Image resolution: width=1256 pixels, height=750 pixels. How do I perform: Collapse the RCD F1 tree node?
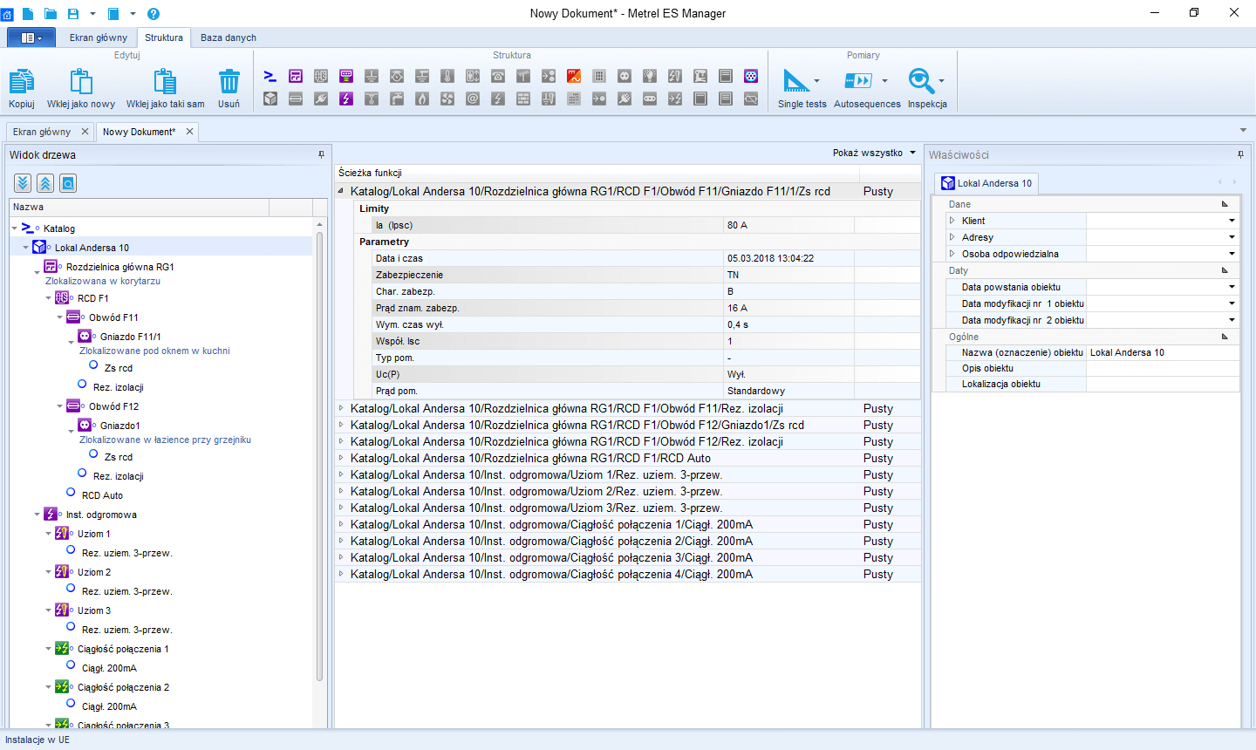pyautogui.click(x=49, y=298)
